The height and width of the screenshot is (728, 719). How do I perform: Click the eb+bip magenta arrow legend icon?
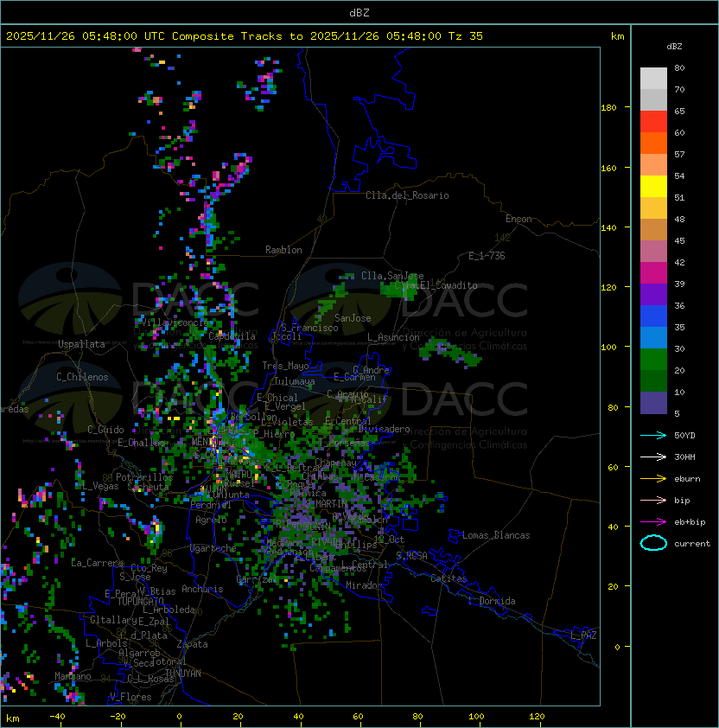[x=653, y=522]
